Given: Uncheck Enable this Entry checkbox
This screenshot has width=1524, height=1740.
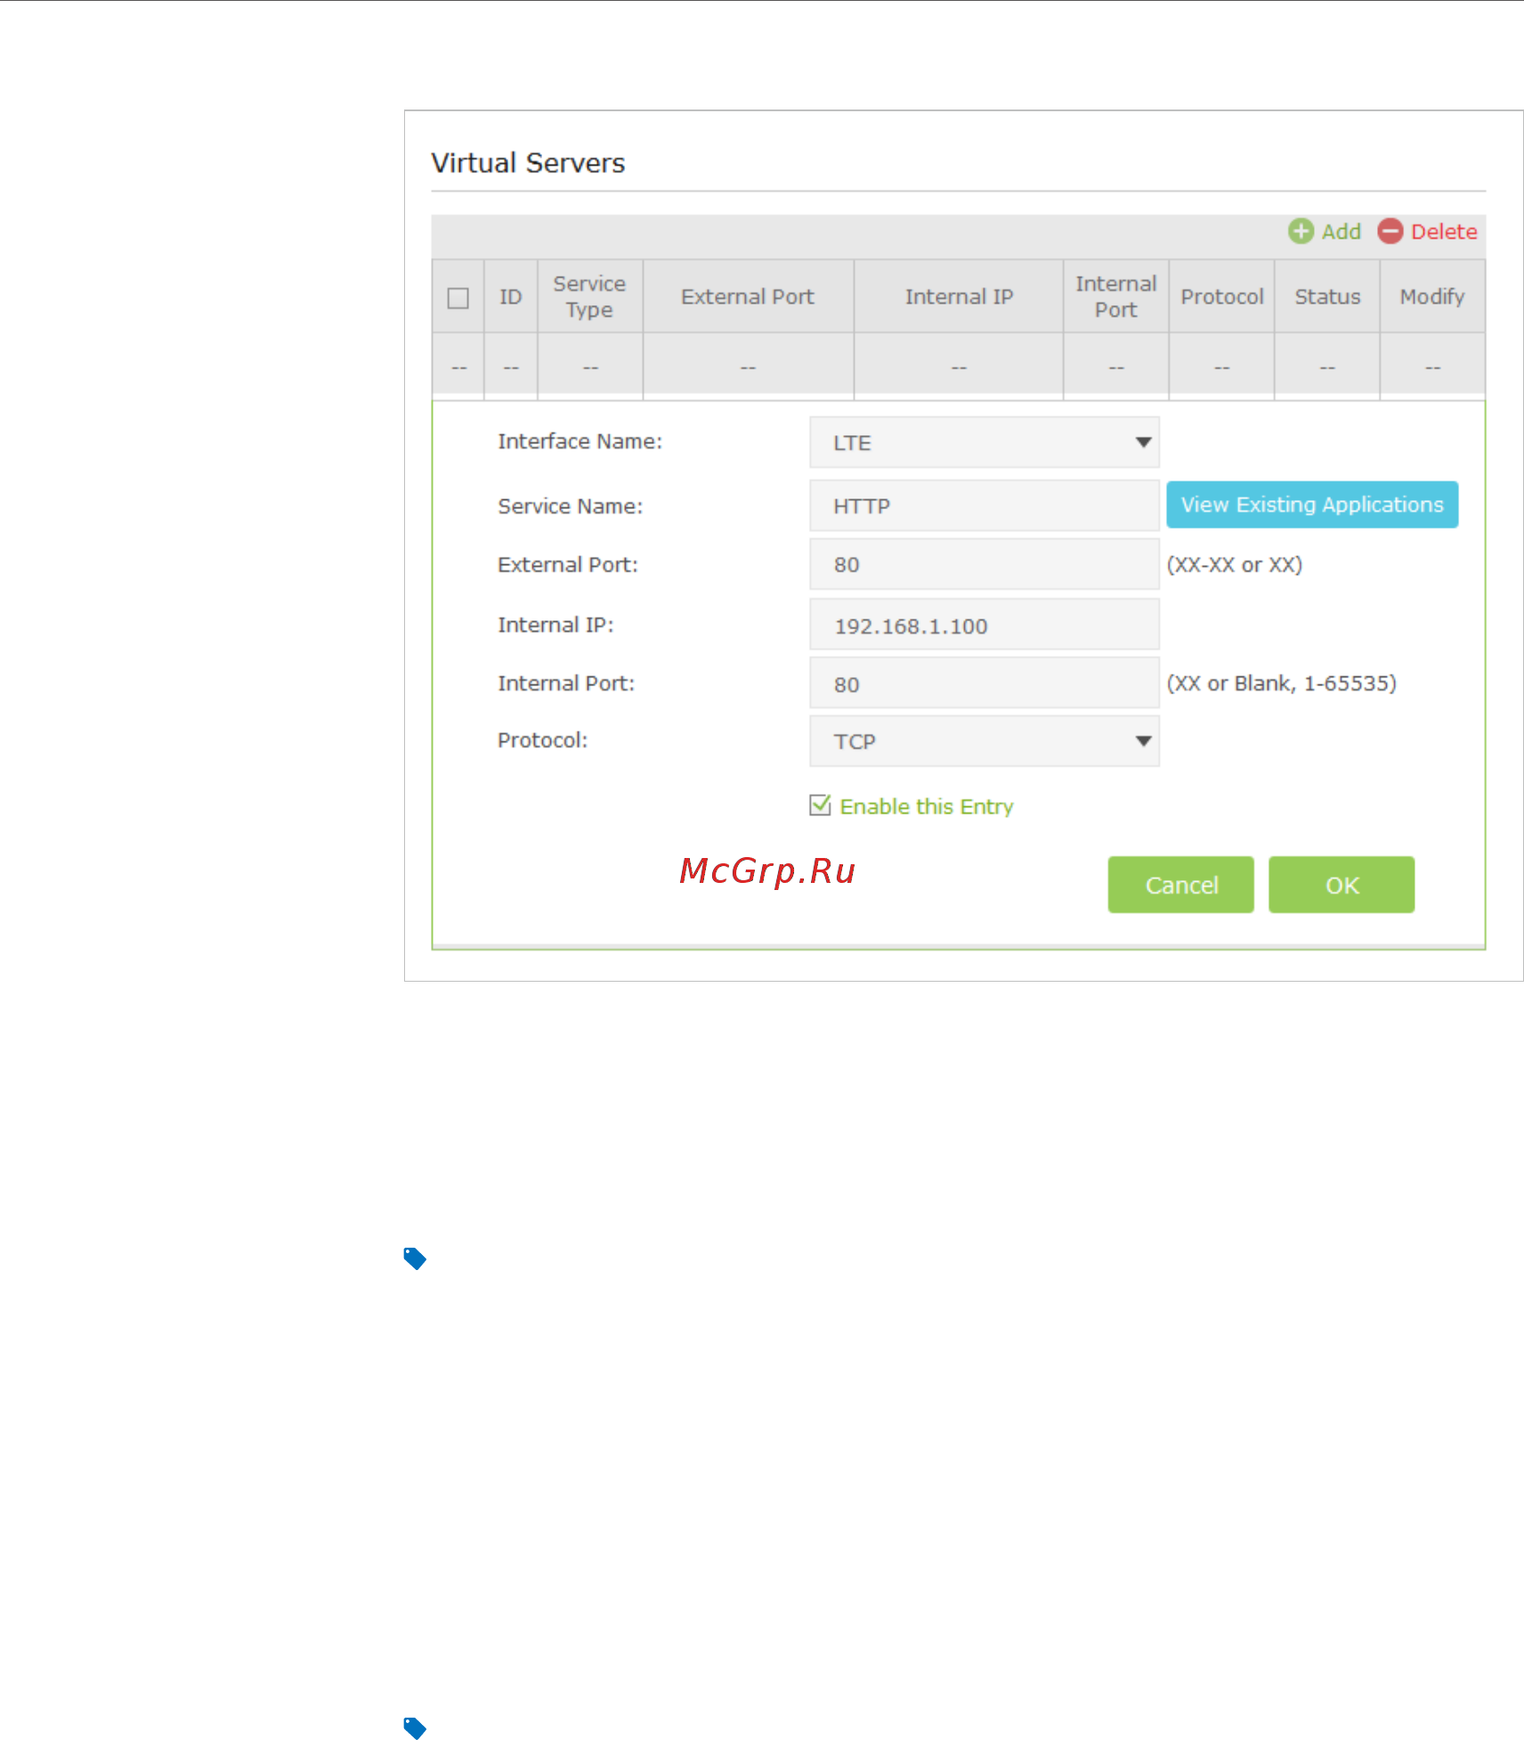Looking at the screenshot, I should click(x=820, y=805).
